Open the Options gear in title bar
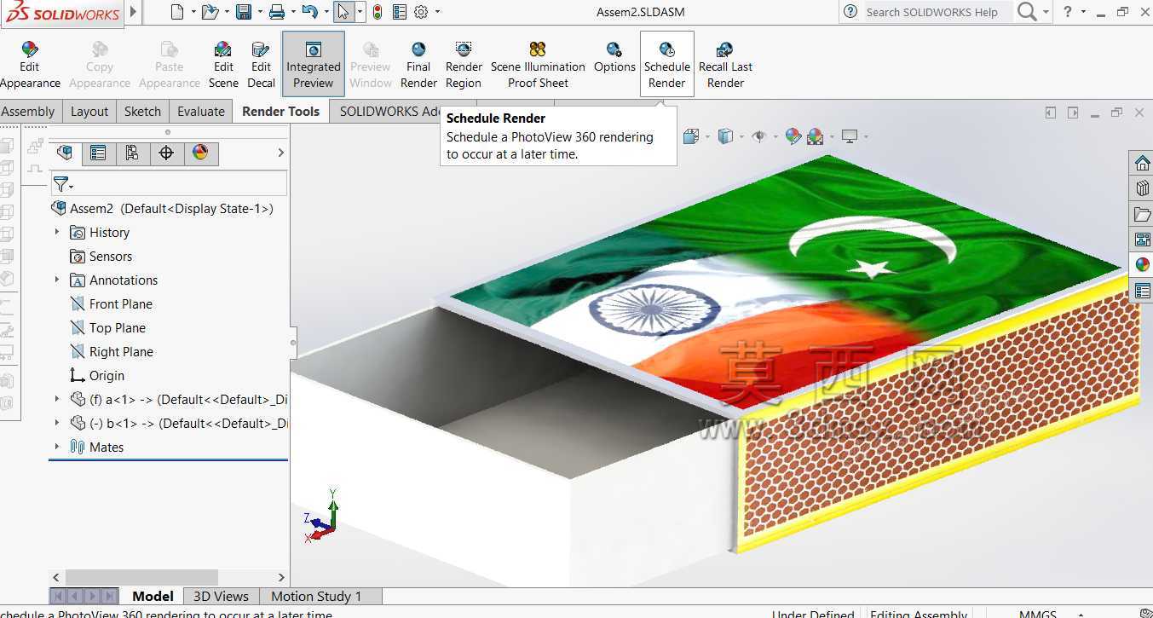 click(421, 12)
